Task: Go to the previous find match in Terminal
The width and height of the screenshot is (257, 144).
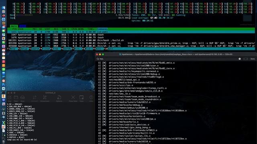Action: (244, 59)
